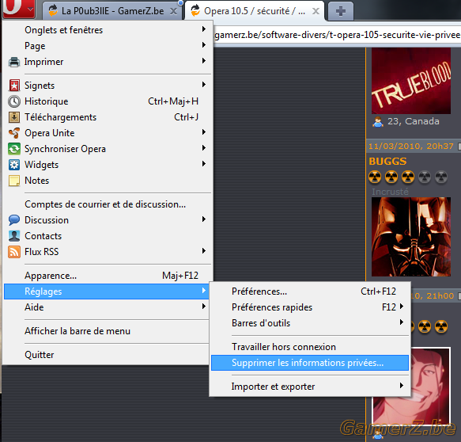Open a new tab with plus button
Screen dimensions: 461x442
tap(341, 11)
